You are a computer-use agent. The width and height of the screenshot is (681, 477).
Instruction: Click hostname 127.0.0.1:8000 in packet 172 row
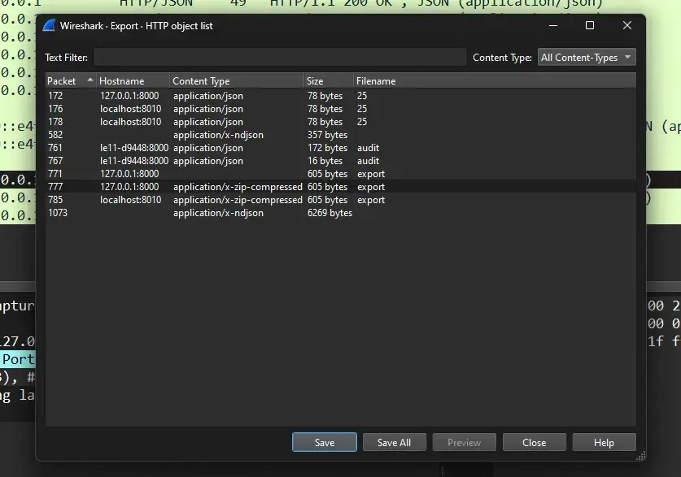pos(129,96)
